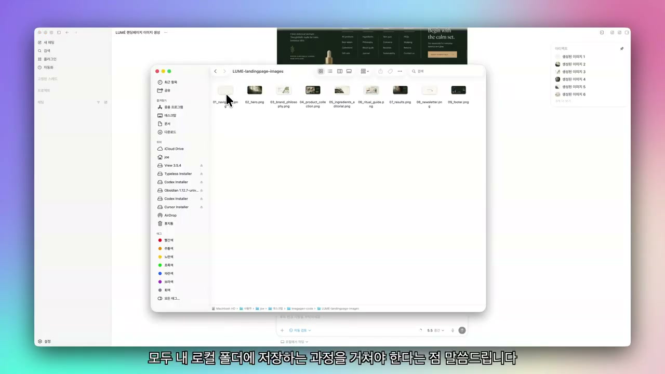Open the 5.5 중간 model dropdown
Image resolution: width=665 pixels, height=374 pixels.
coord(435,330)
